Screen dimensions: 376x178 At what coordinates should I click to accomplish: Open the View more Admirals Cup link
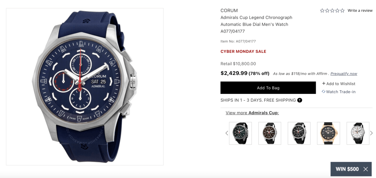click(x=252, y=113)
